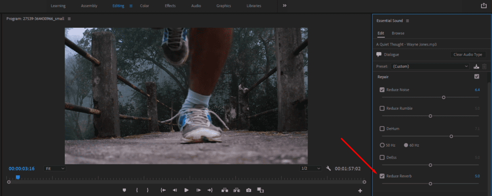Switch to the Libraries workspace
492x196 pixels.
click(x=254, y=6)
